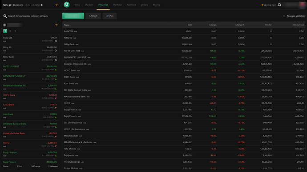The image size is (307, 172).
Task: Select the DHAN watchlist button
Action: pos(109,16)
